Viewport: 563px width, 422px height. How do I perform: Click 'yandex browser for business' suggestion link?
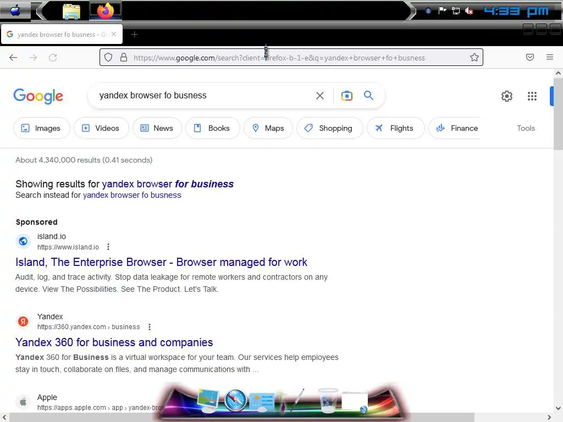pos(168,184)
